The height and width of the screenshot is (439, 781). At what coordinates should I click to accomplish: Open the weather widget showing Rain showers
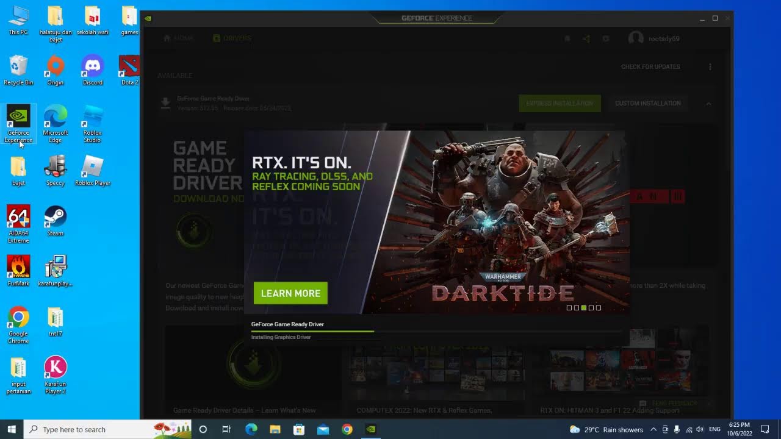click(606, 429)
